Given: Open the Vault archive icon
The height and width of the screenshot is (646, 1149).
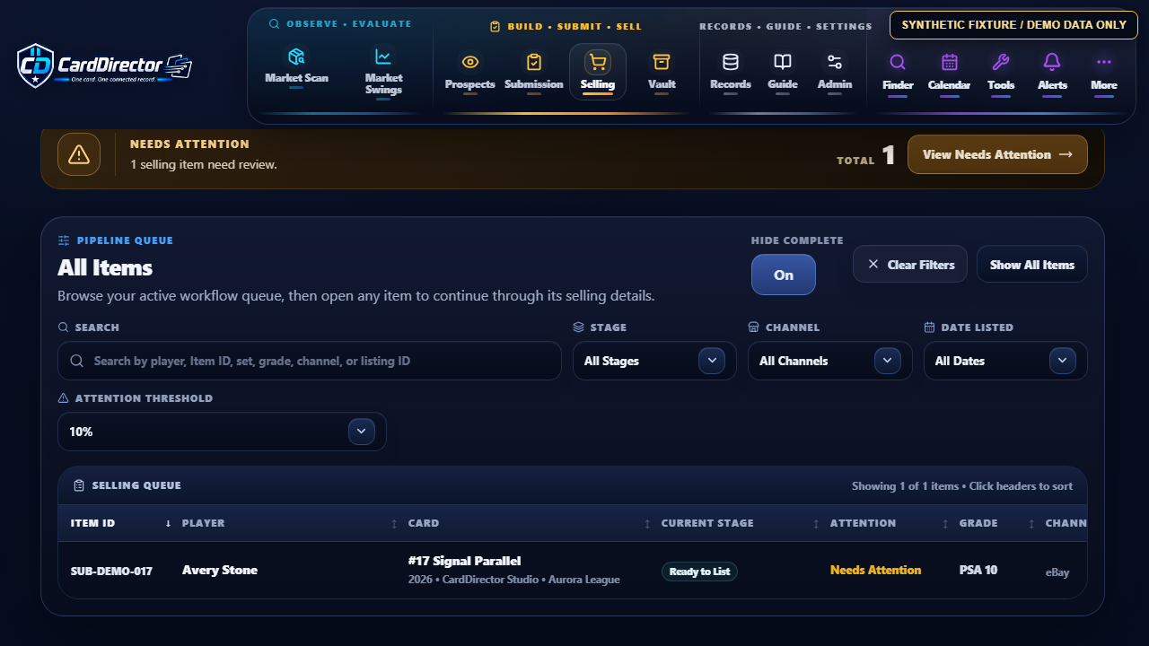Looking at the screenshot, I should point(662,62).
